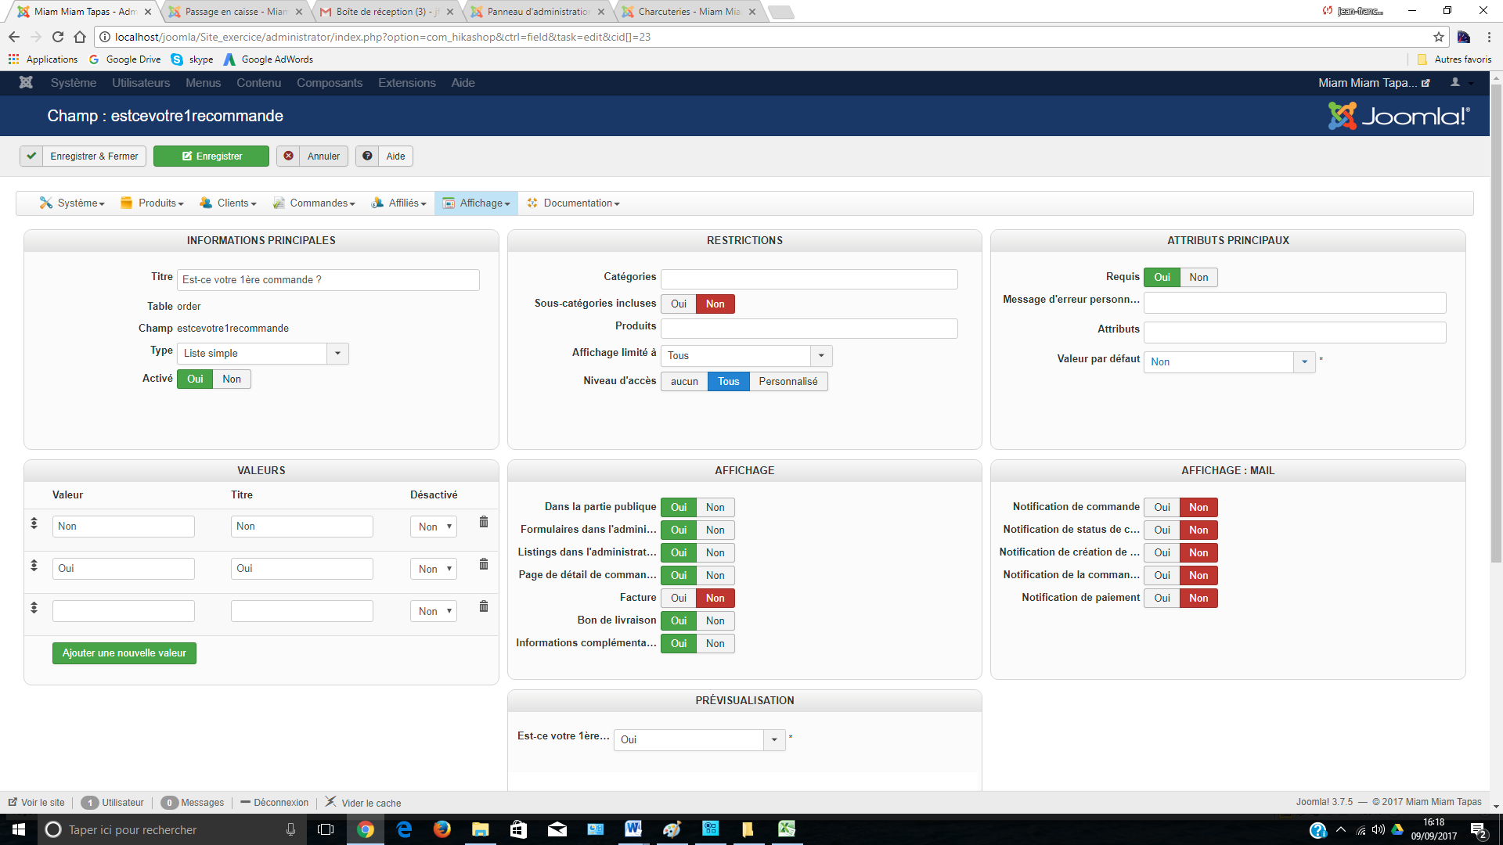Enable Notification de commande with Oui
Screen dimensions: 1503x845
pyautogui.click(x=1162, y=507)
